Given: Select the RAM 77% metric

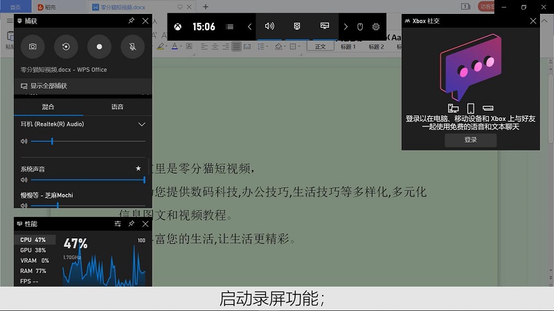Looking at the screenshot, I should tap(35, 271).
